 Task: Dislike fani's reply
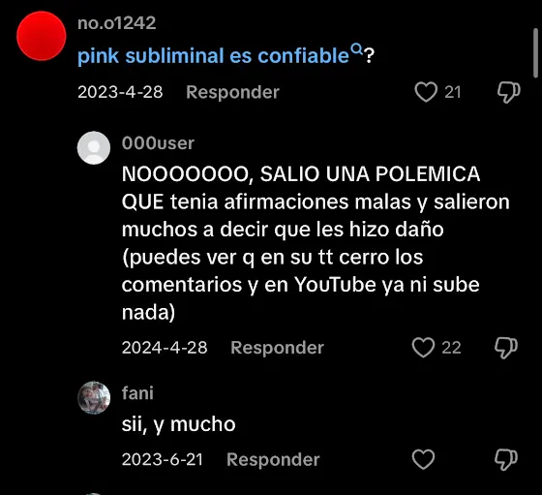(x=506, y=460)
